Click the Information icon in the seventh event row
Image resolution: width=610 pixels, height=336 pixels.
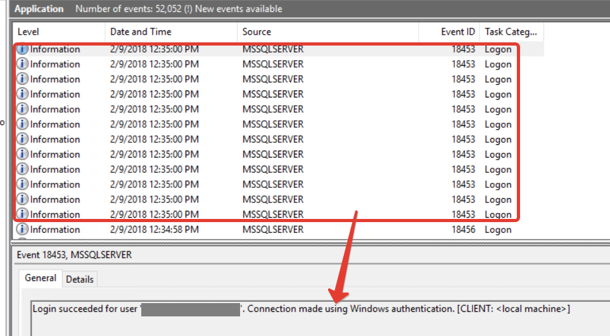(23, 139)
